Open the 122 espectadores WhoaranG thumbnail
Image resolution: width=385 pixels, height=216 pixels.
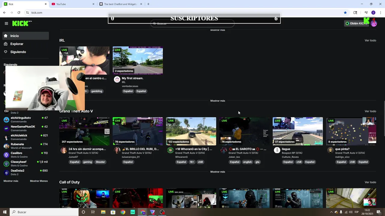pyautogui.click(x=191, y=131)
